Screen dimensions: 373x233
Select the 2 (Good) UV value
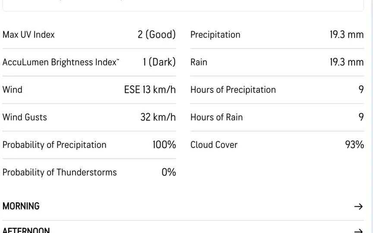(x=157, y=35)
